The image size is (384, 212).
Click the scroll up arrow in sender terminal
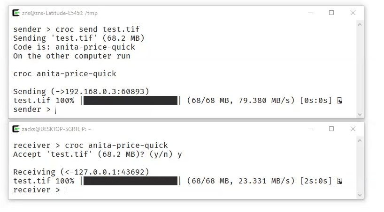360,24
